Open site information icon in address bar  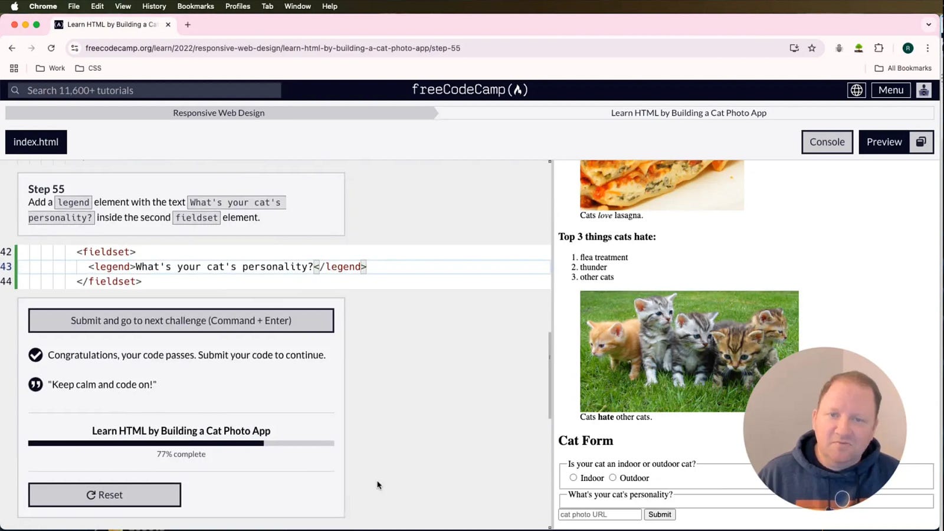pos(74,48)
